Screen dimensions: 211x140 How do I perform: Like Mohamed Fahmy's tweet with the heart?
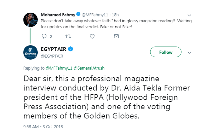pos(92,37)
